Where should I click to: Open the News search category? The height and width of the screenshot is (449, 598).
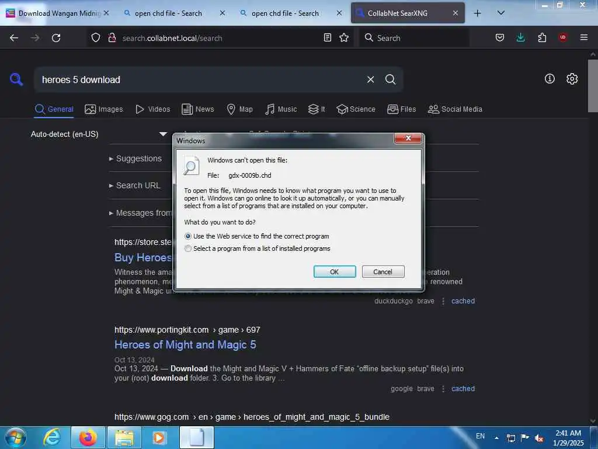pos(198,109)
